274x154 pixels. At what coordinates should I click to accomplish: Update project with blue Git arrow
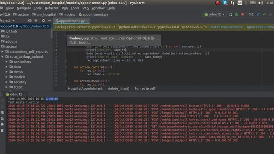point(258,15)
